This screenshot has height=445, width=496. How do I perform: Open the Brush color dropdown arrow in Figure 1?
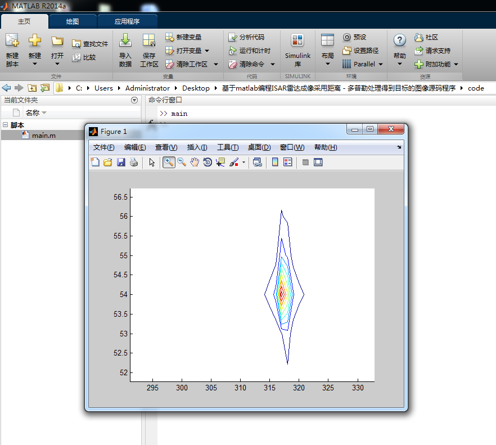pyautogui.click(x=244, y=163)
